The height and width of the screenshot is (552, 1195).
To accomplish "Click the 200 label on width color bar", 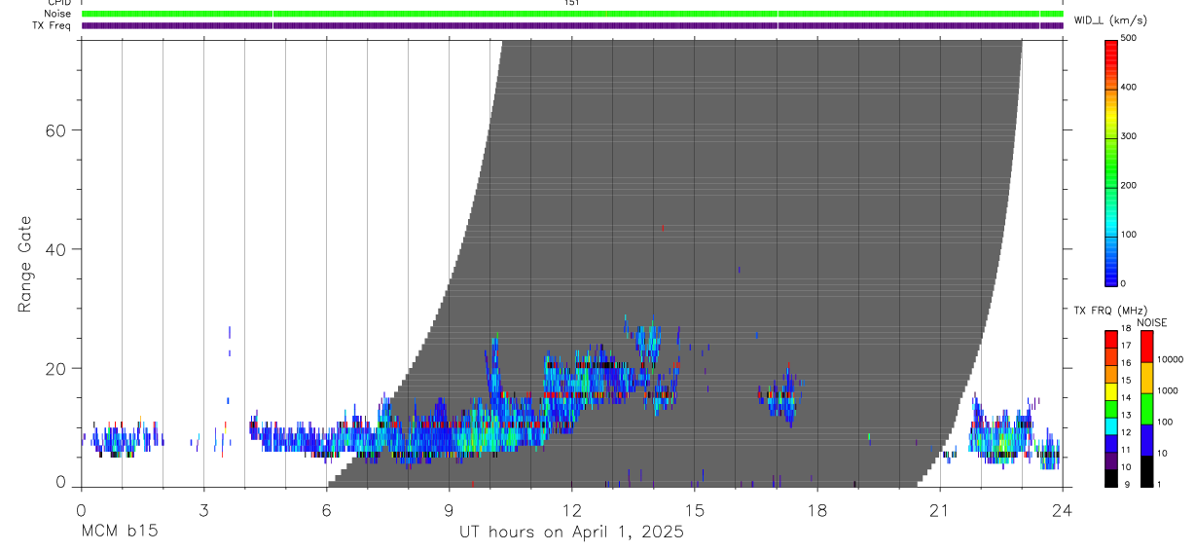I will point(1129,185).
